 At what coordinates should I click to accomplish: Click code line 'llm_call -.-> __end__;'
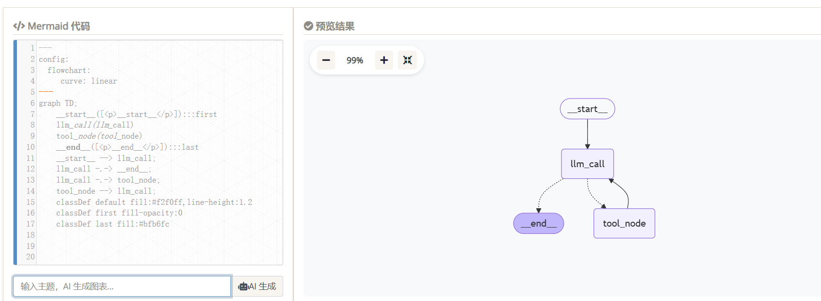tap(104, 169)
